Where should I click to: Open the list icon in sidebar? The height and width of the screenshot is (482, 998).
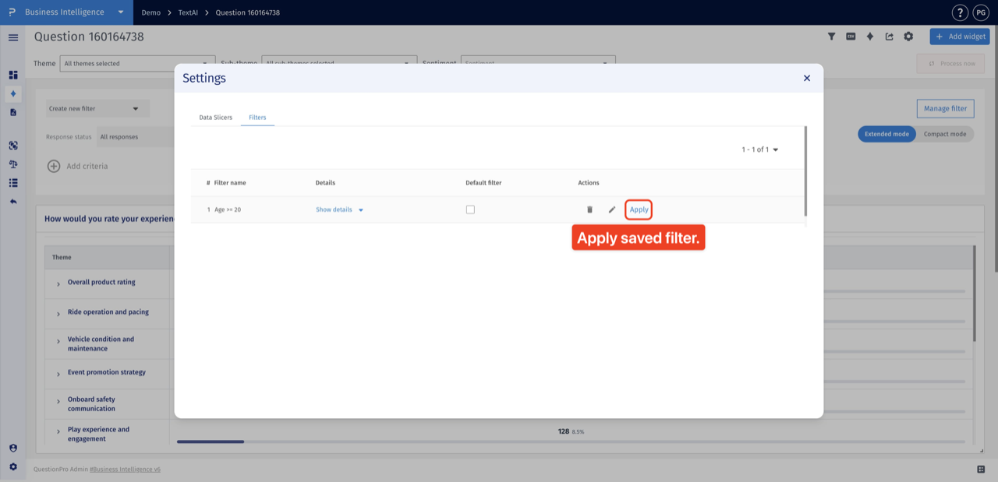(13, 183)
